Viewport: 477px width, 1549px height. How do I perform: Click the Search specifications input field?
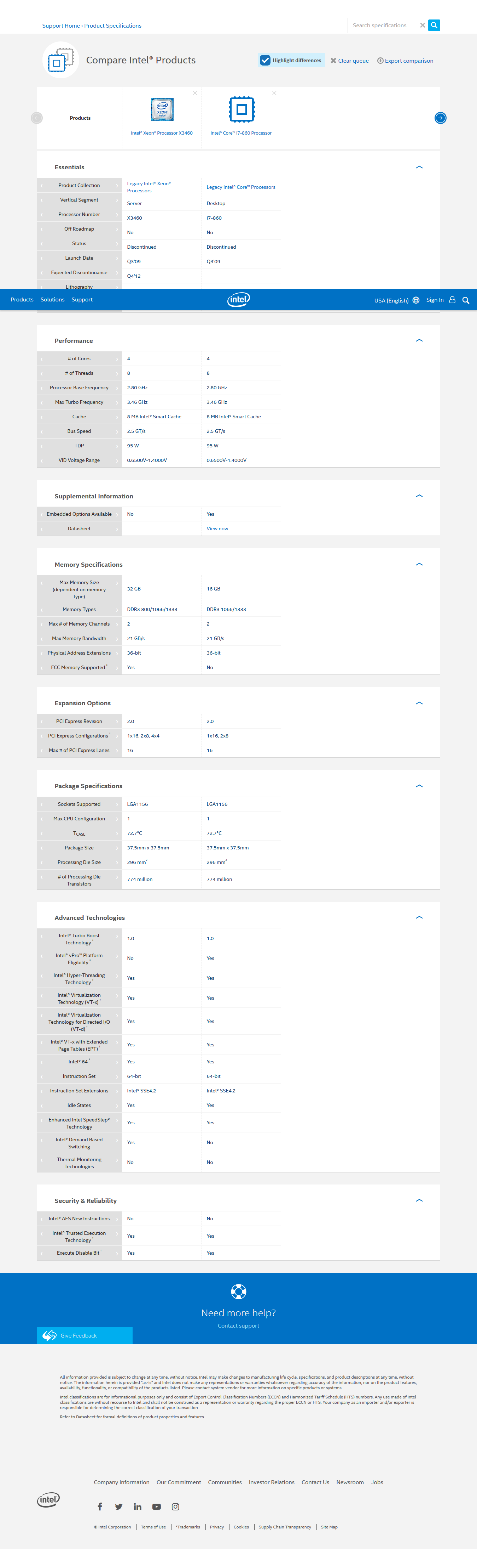point(383,25)
